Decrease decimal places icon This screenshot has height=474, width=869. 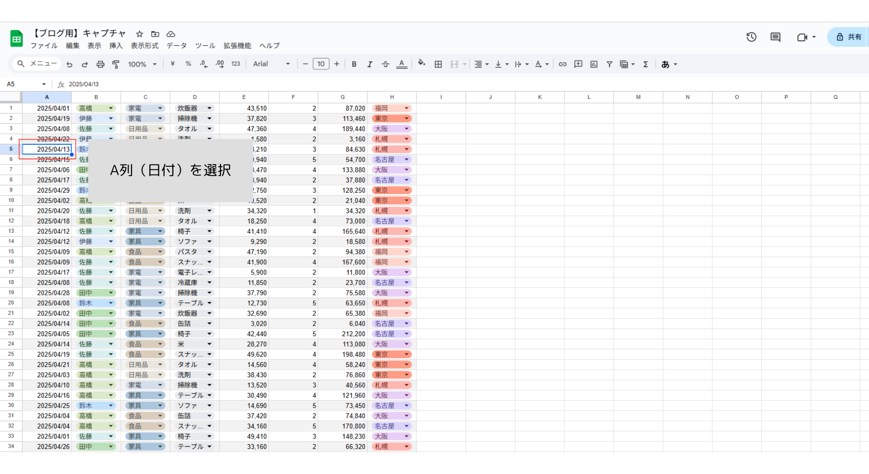pyautogui.click(x=204, y=64)
